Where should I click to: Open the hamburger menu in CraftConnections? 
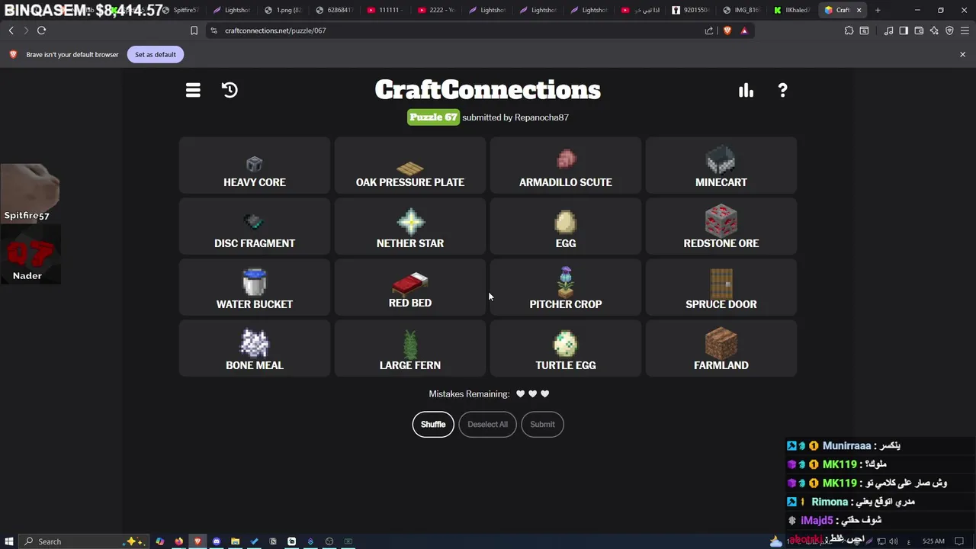193,90
